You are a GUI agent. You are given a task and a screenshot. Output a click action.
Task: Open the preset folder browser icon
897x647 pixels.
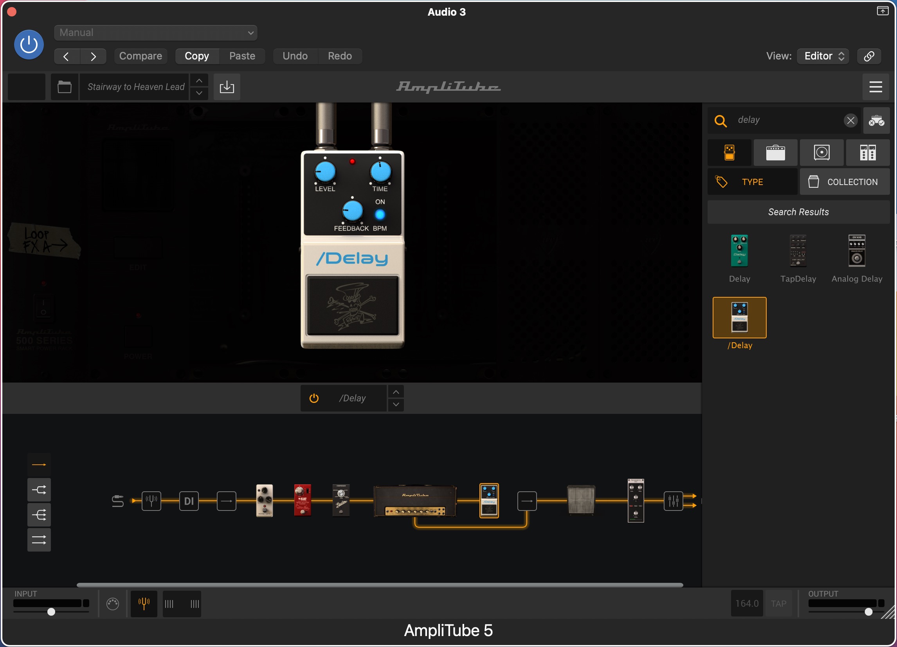pos(65,87)
